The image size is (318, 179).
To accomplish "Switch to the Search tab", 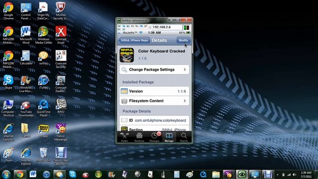I will coord(184,137).
